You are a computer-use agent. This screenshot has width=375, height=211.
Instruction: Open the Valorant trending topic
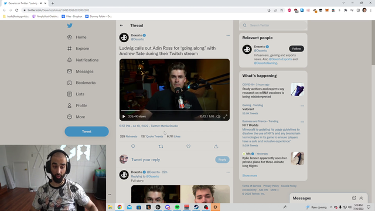tap(248, 109)
